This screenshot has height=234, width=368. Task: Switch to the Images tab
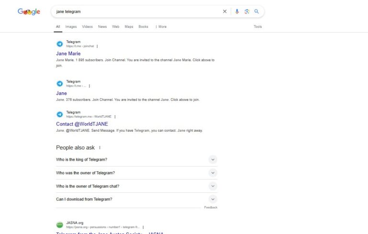[71, 27]
